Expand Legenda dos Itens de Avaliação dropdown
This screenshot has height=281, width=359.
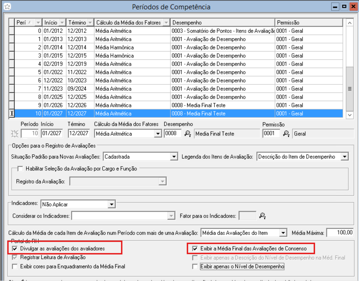(x=345, y=157)
